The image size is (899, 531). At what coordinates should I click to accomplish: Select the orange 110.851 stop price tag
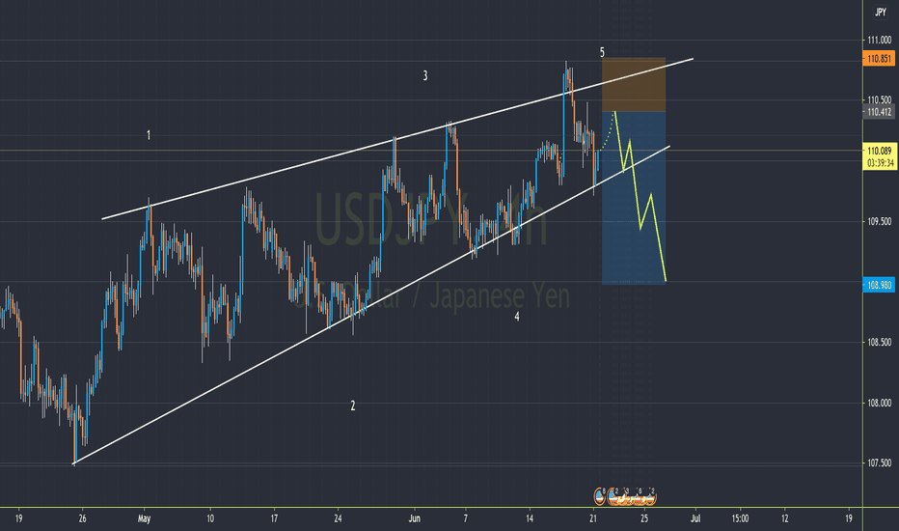879,59
